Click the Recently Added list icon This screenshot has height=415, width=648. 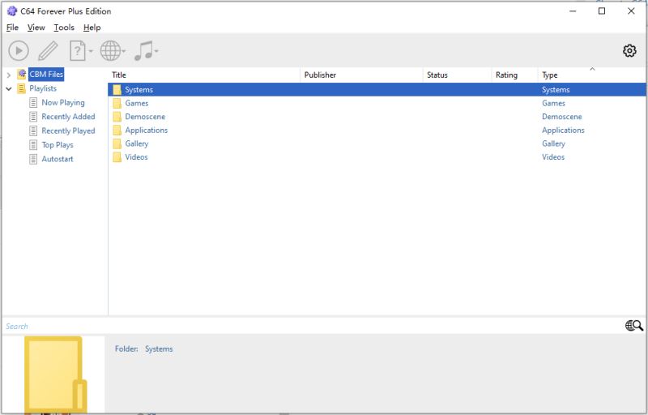pyautogui.click(x=33, y=117)
